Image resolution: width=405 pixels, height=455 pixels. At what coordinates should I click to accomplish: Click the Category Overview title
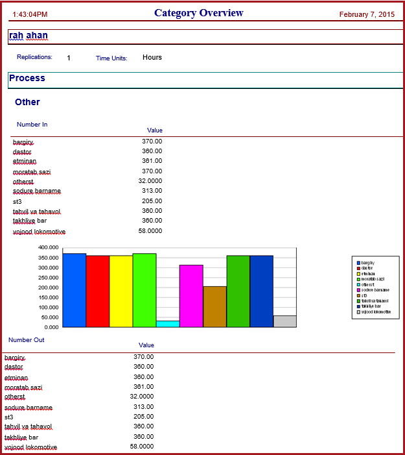[x=199, y=13]
